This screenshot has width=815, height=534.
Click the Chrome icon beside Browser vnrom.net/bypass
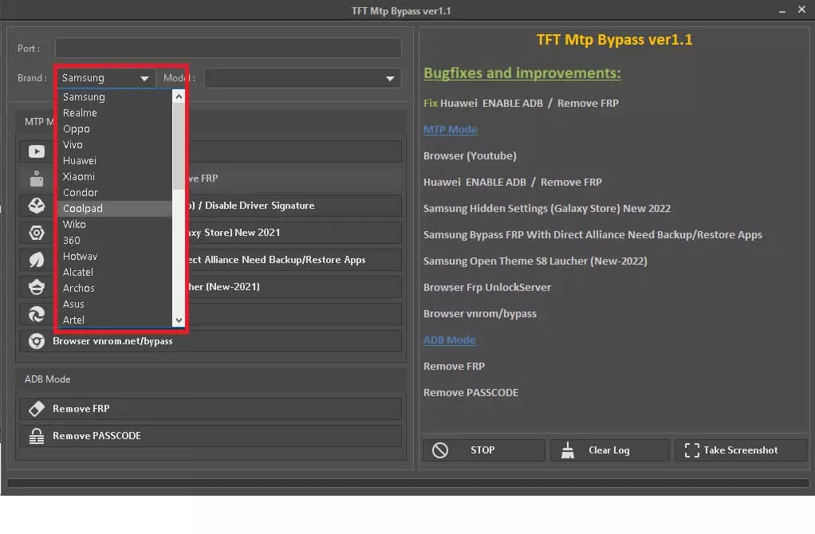click(37, 341)
